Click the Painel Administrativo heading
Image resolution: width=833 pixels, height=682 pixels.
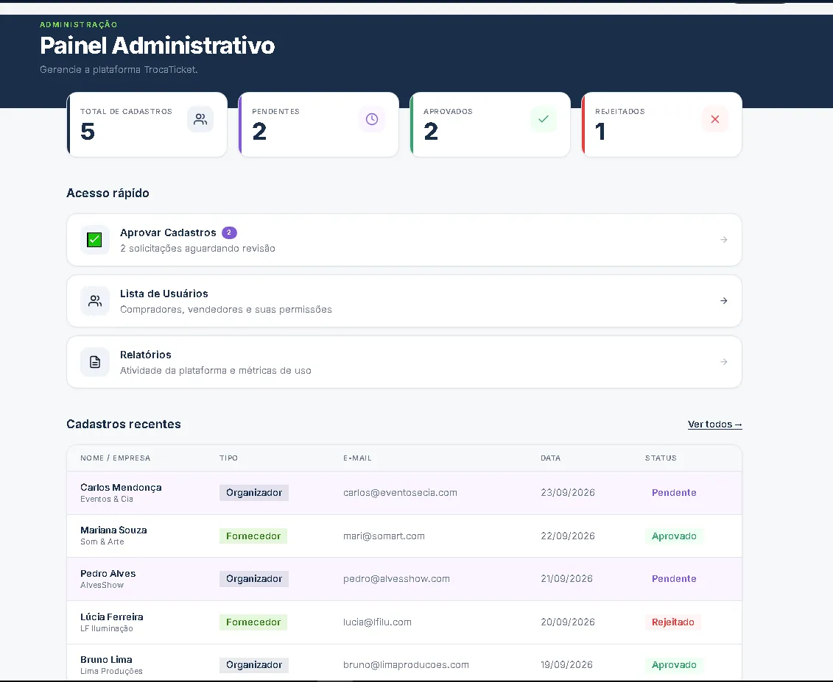[158, 46]
